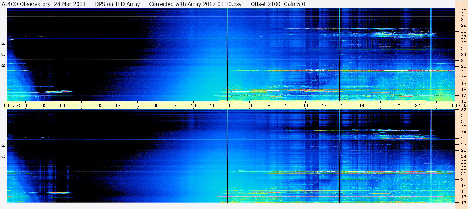Click the '01' hour label on time axis

click(x=25, y=105)
